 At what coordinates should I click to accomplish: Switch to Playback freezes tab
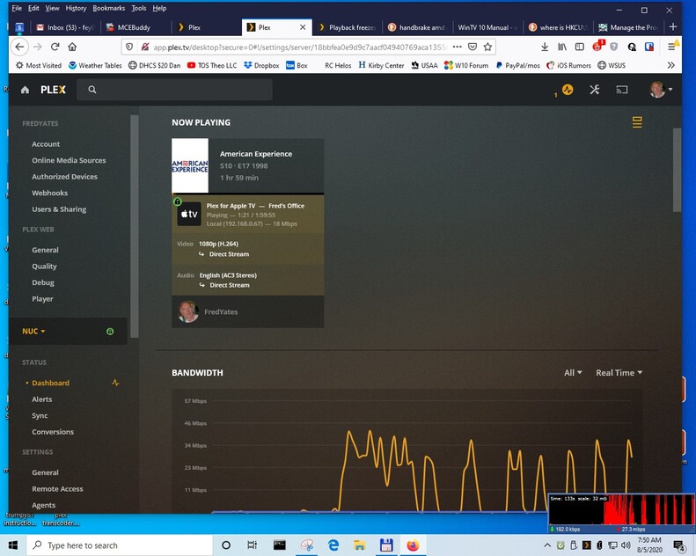(x=347, y=27)
